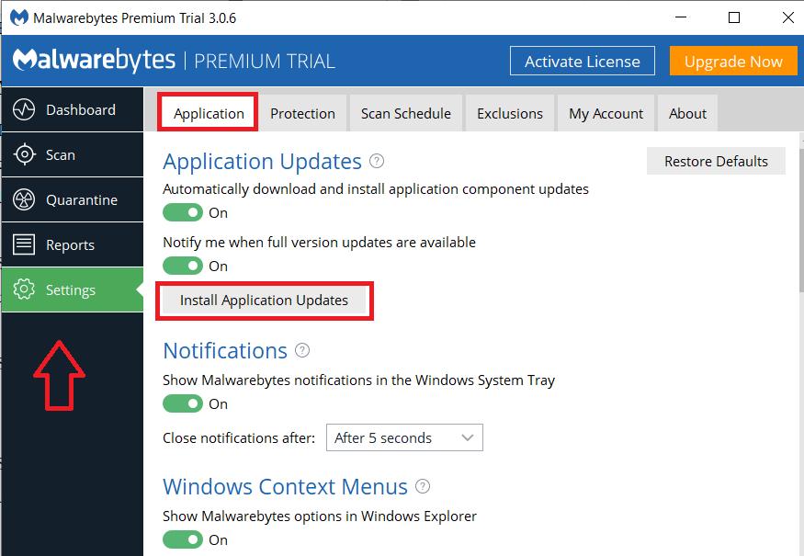Select Settings in the sidebar
Screen dimensions: 804x556
tap(73, 289)
